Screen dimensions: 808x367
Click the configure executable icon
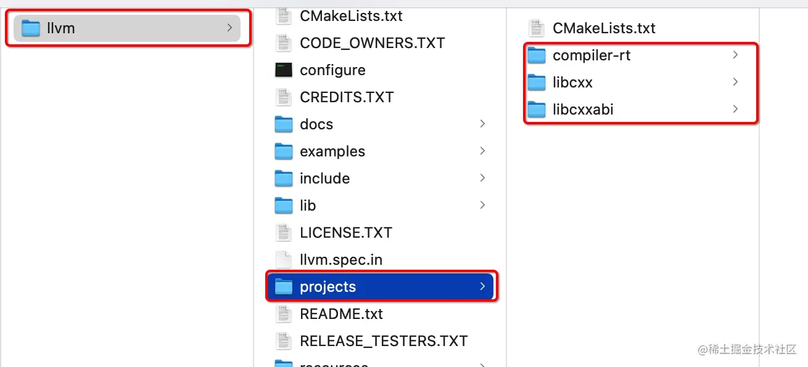(x=283, y=70)
